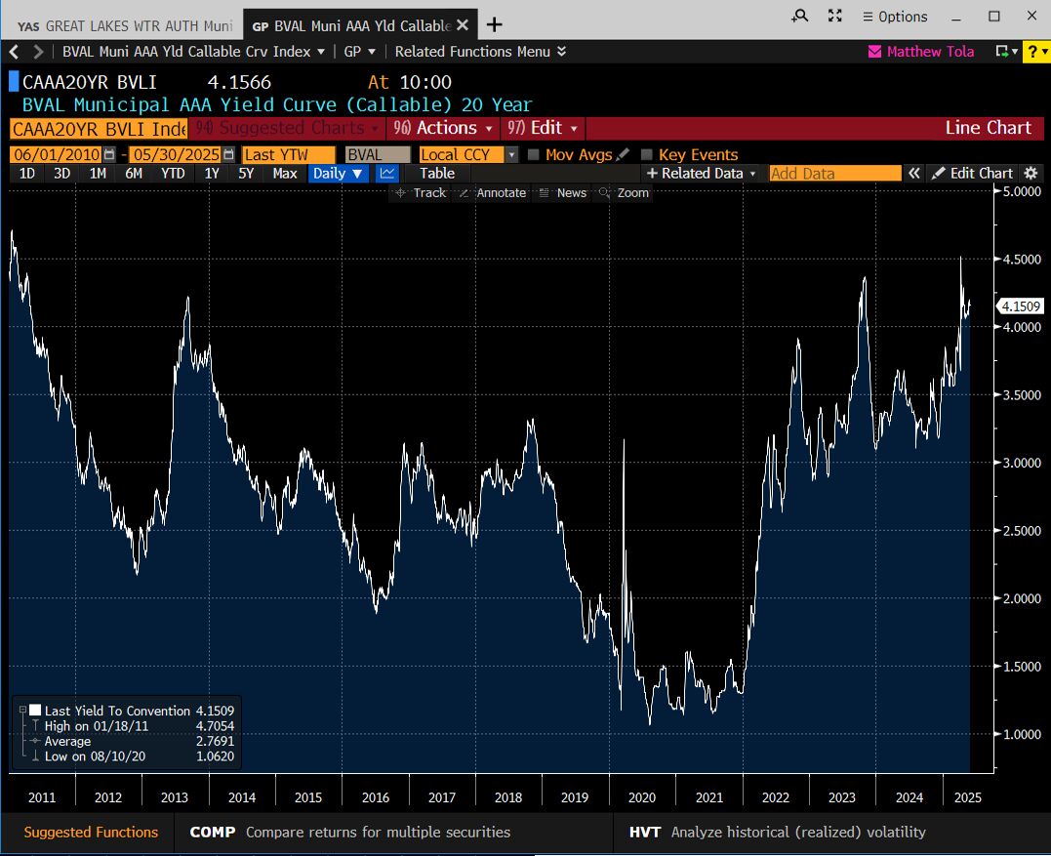
Task: Click the Edit Chart button
Action: click(972, 173)
